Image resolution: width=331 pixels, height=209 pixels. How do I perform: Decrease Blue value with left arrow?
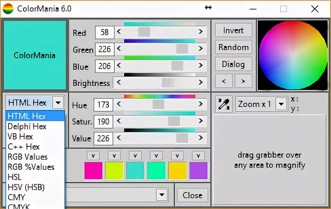119,66
